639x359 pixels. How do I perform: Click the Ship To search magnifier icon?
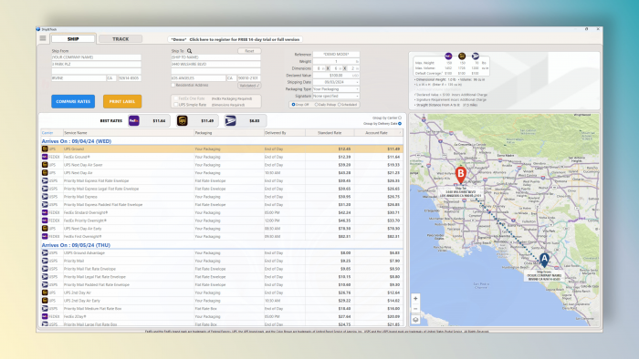pyautogui.click(x=190, y=51)
